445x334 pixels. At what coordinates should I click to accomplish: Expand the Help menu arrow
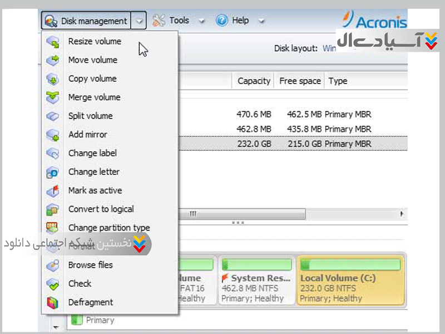pos(261,21)
